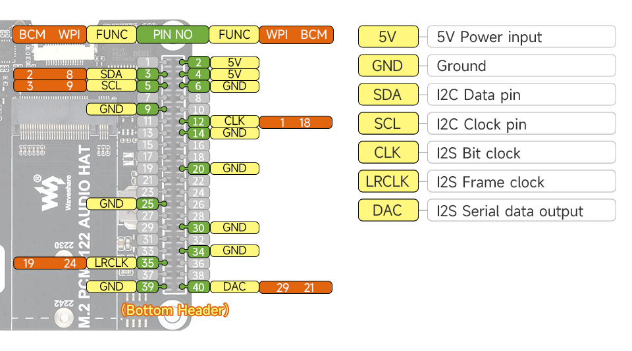
Task: Select the 'I2C Data pin' legend description
Action: (x=521, y=95)
